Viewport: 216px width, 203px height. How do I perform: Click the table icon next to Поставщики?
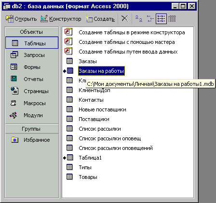69,119
